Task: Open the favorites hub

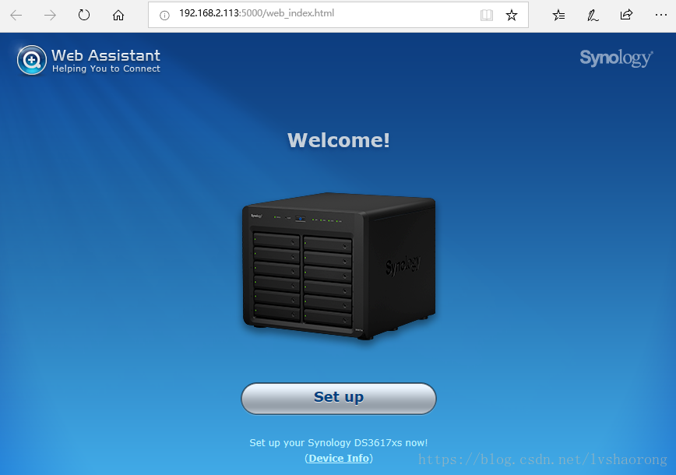Action: click(558, 16)
